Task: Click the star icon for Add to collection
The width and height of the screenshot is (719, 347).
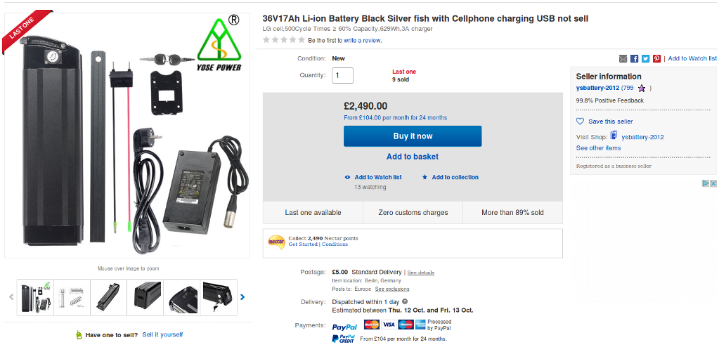Action: coord(425,177)
